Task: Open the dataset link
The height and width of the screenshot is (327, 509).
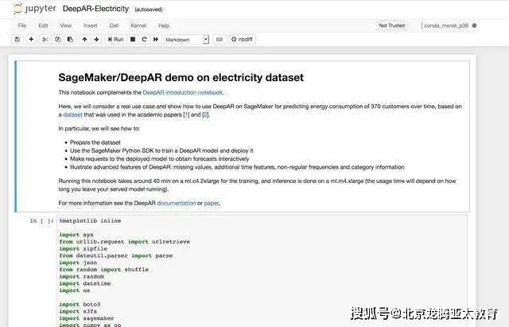Action: (x=72, y=115)
